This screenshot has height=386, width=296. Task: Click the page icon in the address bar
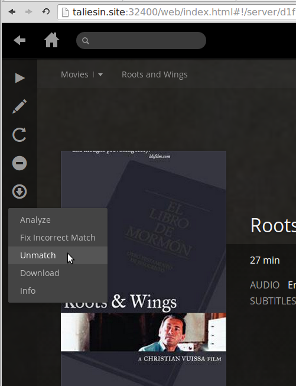click(65, 12)
